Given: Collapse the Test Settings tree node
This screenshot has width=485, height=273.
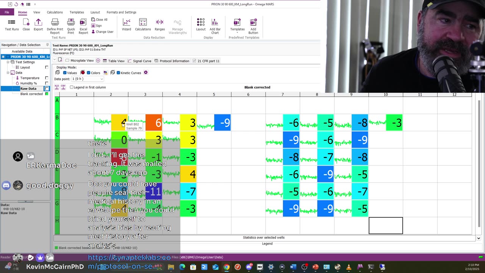Looking at the screenshot, I should (8, 62).
